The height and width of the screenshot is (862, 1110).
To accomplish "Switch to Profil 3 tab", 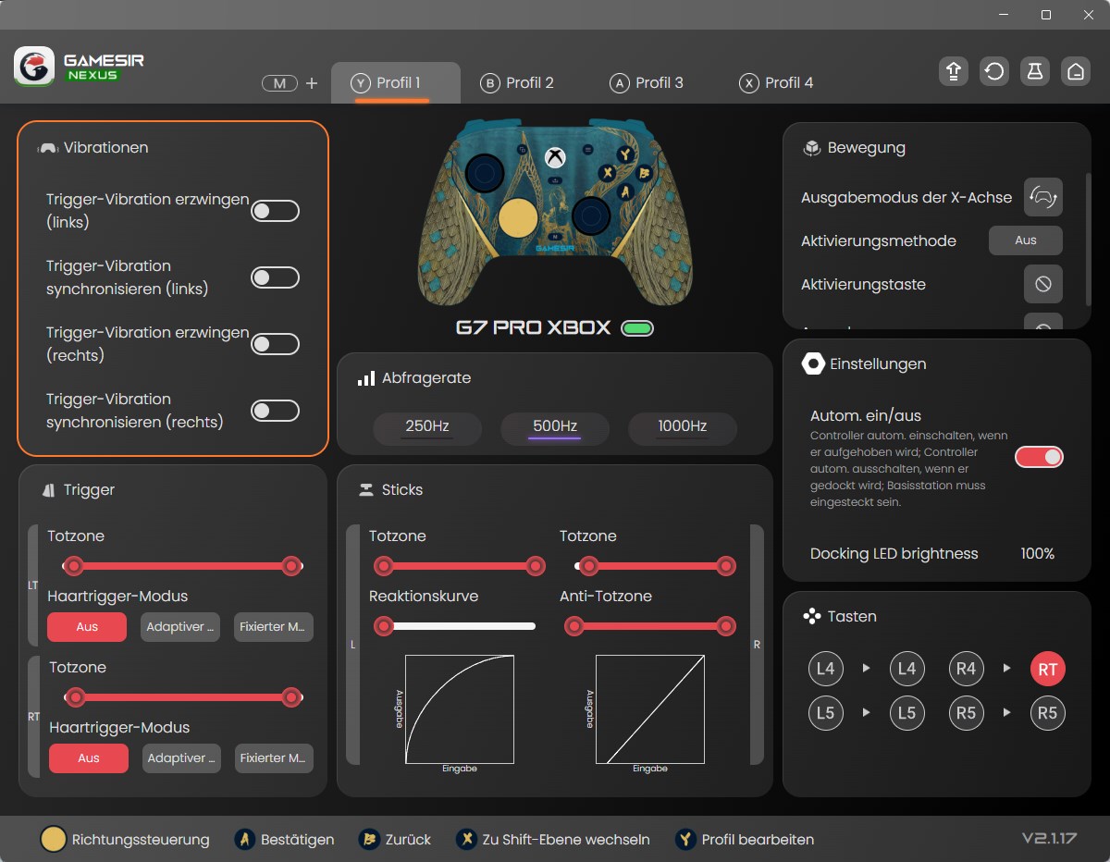I will [647, 83].
